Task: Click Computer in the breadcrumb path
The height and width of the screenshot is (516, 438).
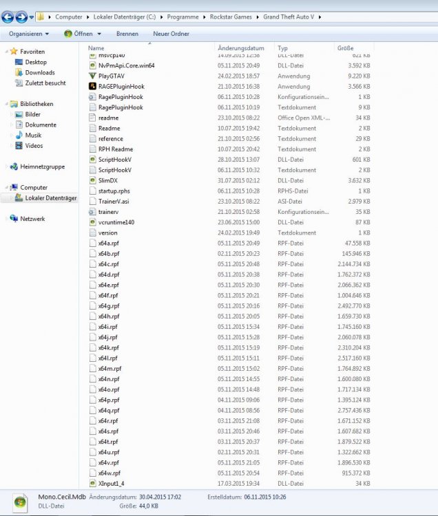Action: 68,17
